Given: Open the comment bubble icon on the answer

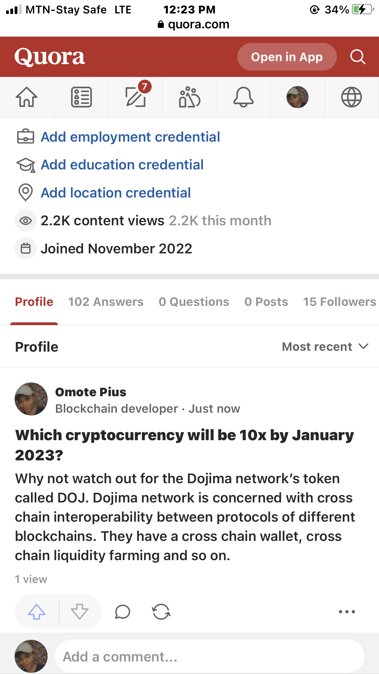Looking at the screenshot, I should (x=123, y=612).
